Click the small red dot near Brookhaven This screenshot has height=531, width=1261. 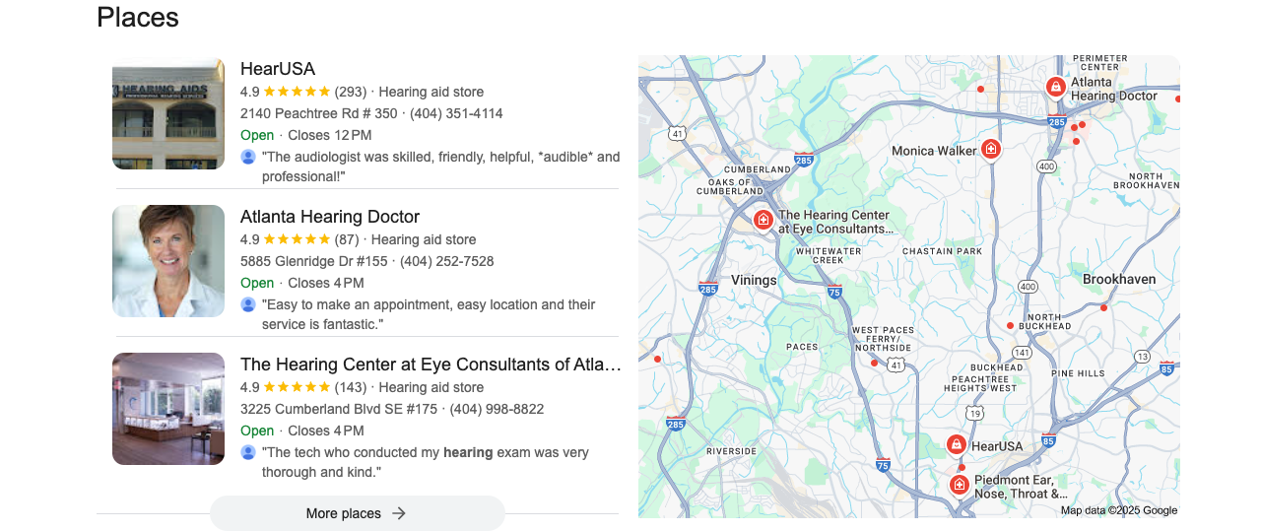pos(1103,308)
